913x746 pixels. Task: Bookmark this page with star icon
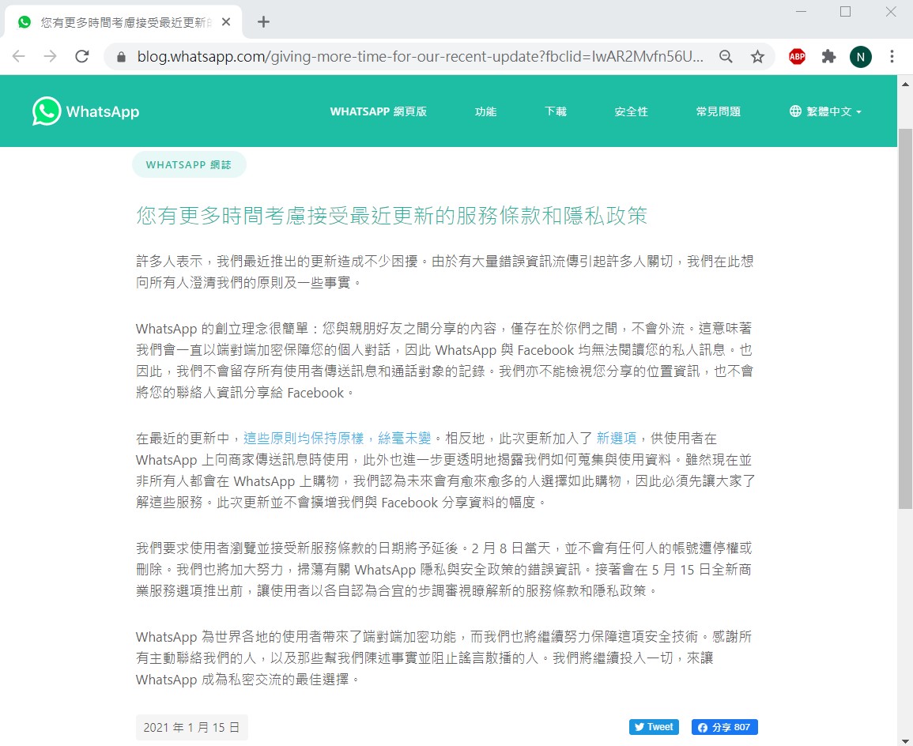point(757,56)
